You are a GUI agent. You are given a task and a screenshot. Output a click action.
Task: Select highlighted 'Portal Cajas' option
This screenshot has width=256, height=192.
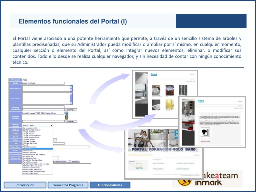(37, 149)
